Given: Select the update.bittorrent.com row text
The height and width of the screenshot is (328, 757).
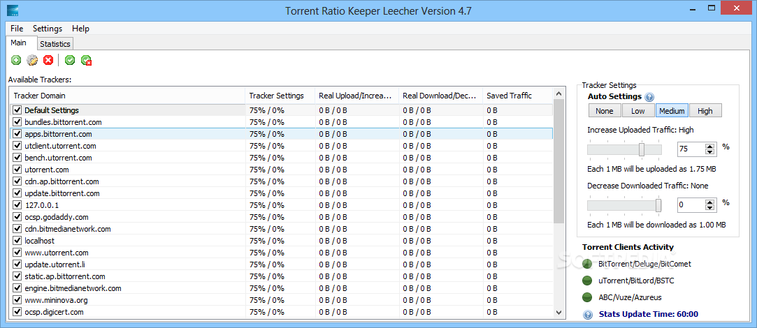Looking at the screenshot, I should [62, 193].
